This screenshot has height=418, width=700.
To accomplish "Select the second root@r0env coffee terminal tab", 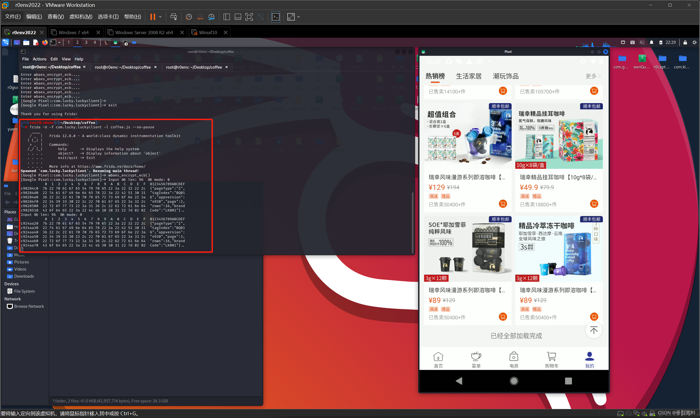I will point(123,67).
